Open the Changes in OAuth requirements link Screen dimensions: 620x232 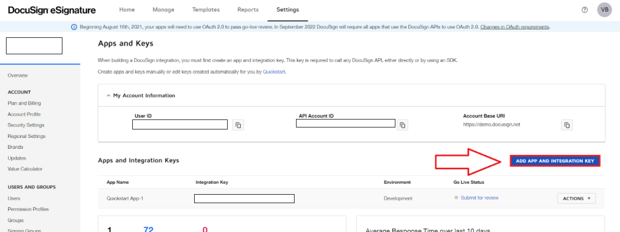tap(515, 27)
